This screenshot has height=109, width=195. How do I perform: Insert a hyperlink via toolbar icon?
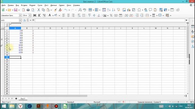click(146, 10)
